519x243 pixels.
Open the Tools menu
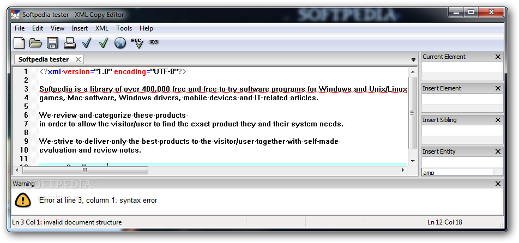124,28
